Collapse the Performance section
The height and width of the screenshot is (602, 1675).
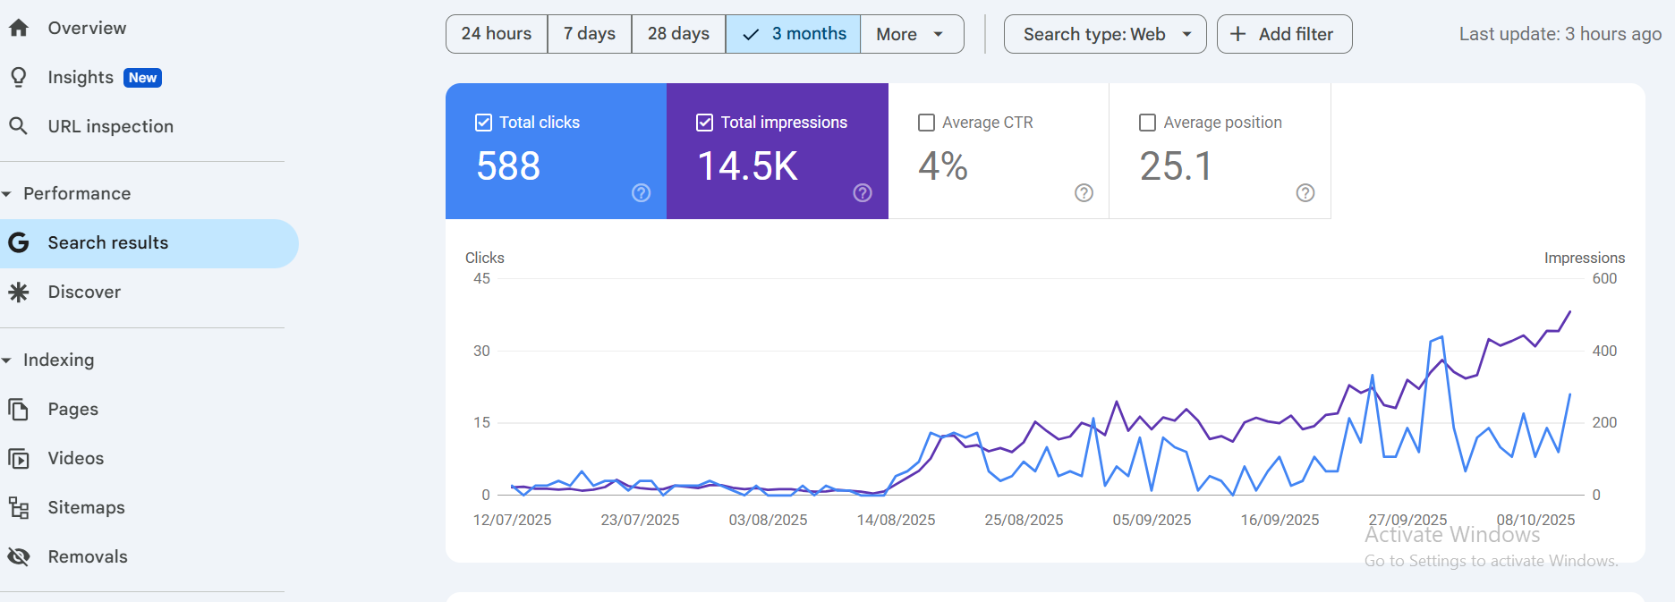coord(7,194)
